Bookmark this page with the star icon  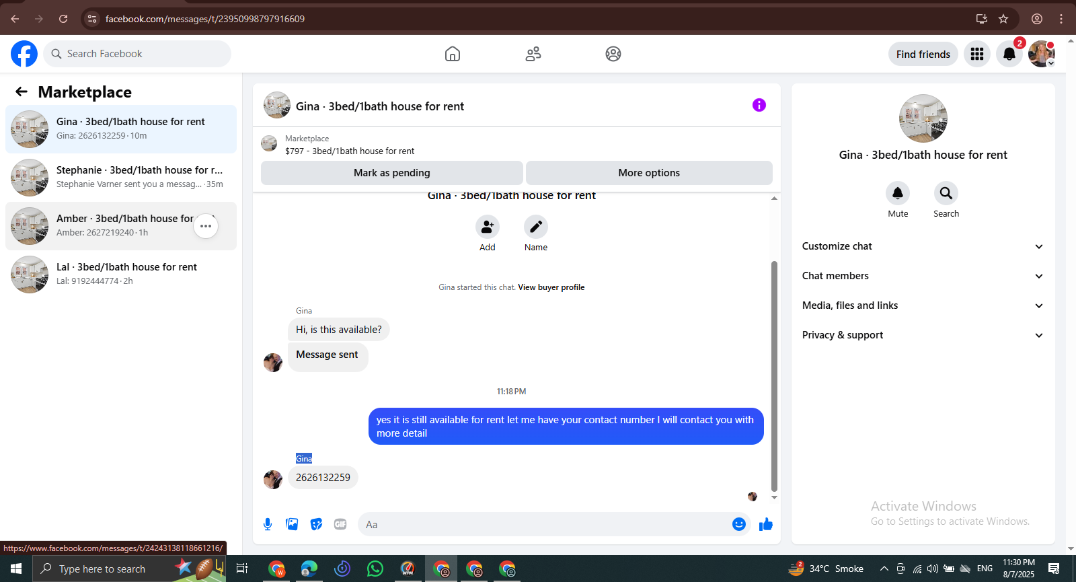1003,19
